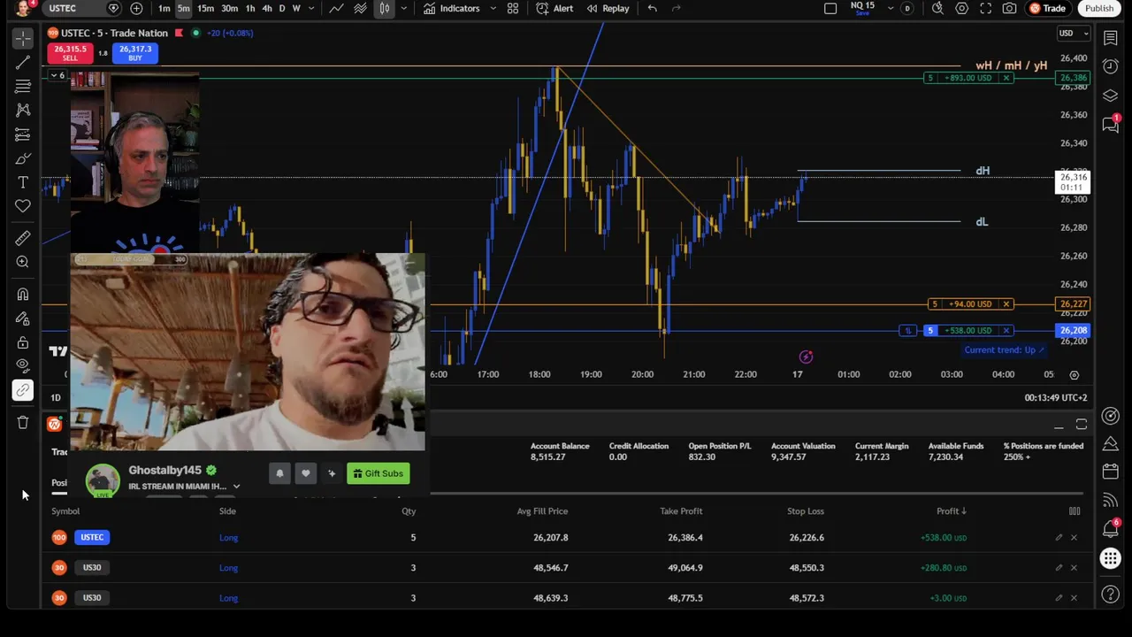
Task: Open indicator templates grid icon
Action: pos(513,8)
